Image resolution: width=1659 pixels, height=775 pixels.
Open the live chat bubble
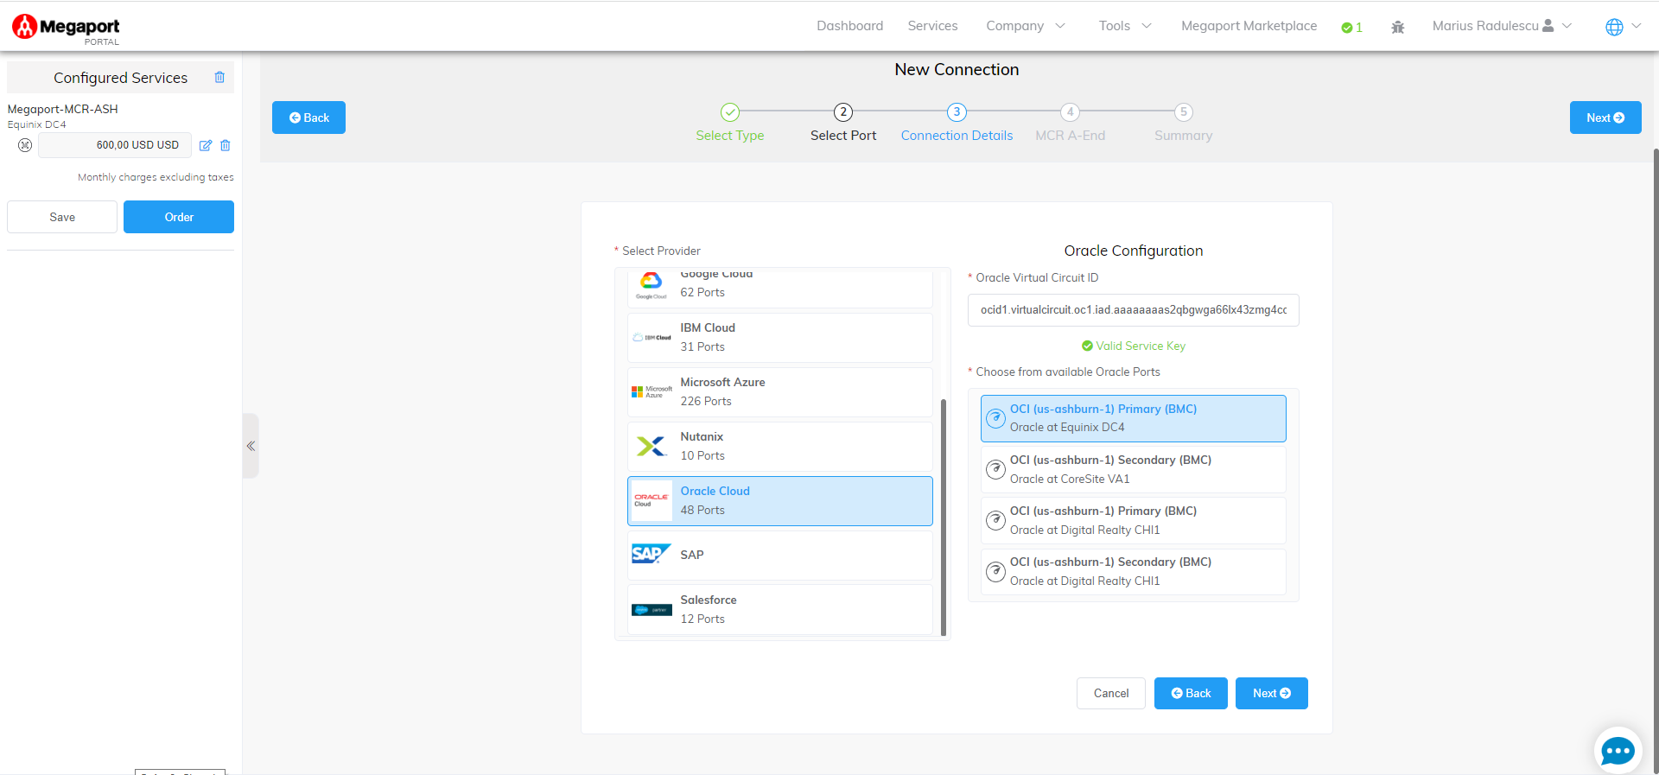(1617, 750)
